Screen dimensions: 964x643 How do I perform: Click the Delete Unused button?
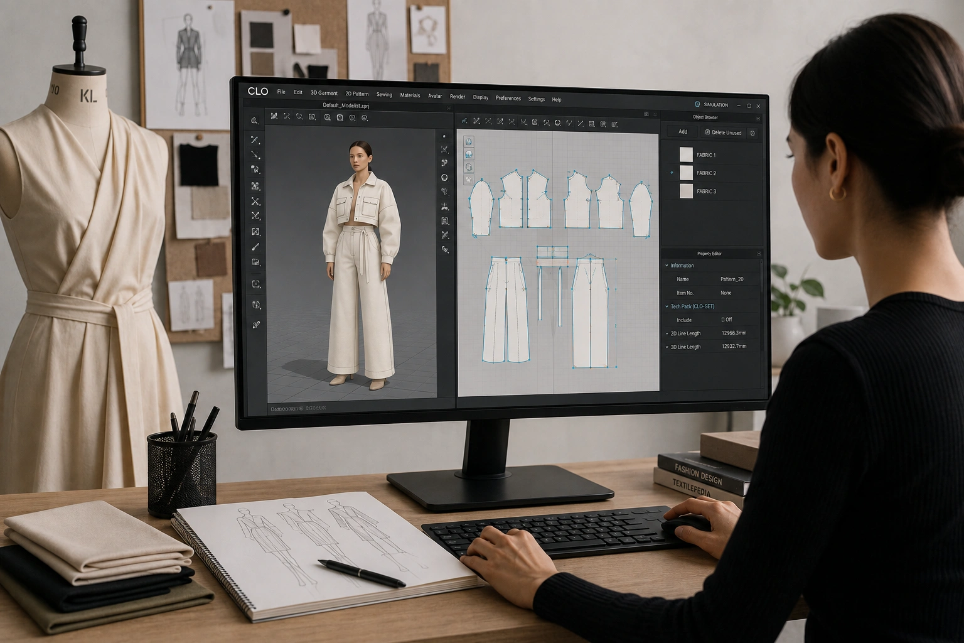click(724, 132)
